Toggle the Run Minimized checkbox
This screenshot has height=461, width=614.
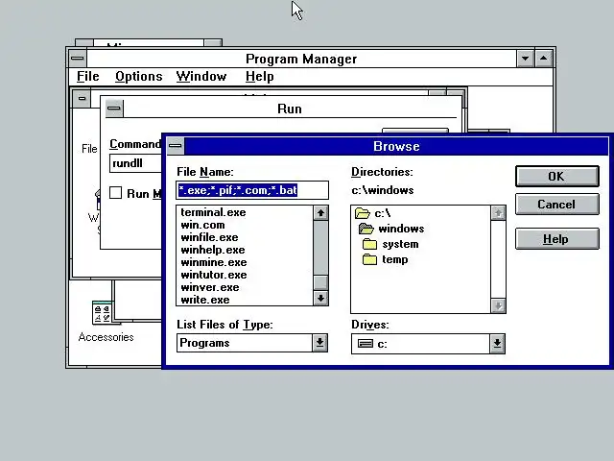coord(115,193)
